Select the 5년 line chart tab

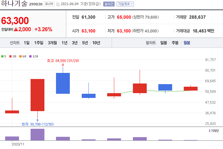pos(85,43)
